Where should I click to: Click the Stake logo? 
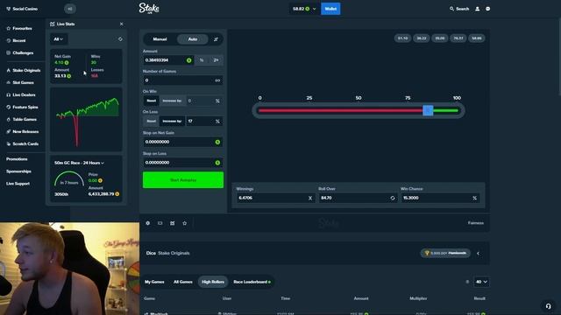pos(149,8)
